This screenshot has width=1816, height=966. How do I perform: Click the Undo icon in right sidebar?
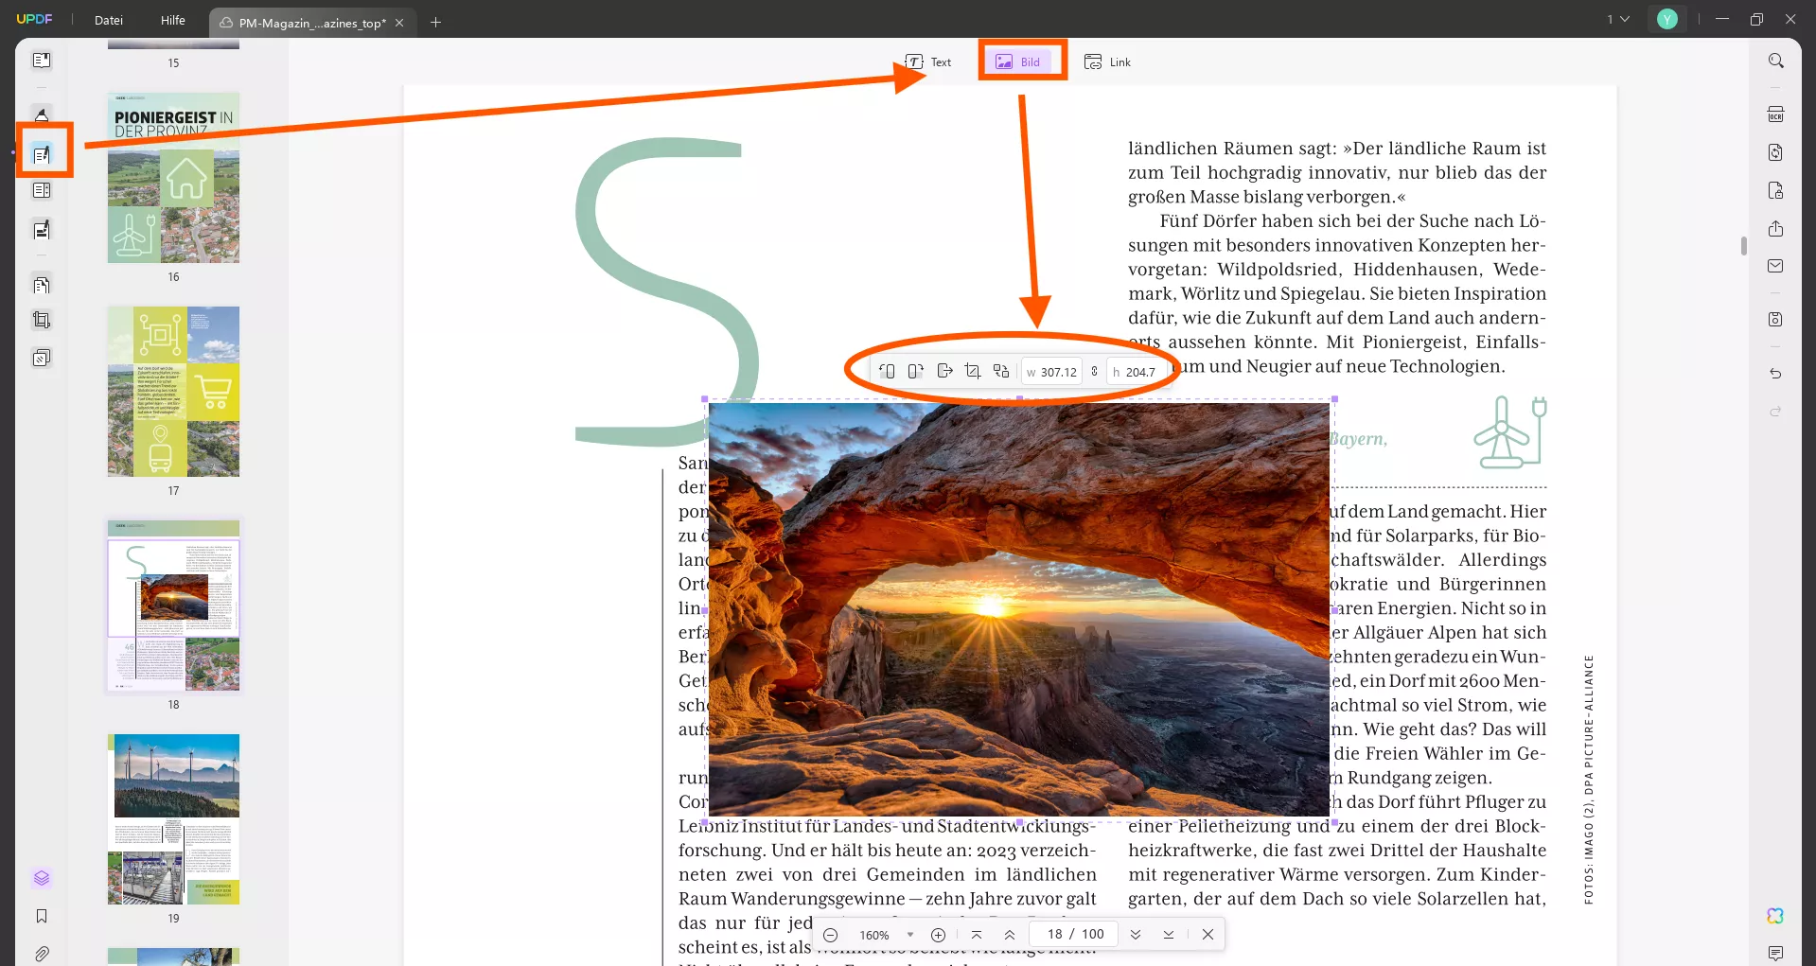(x=1775, y=373)
